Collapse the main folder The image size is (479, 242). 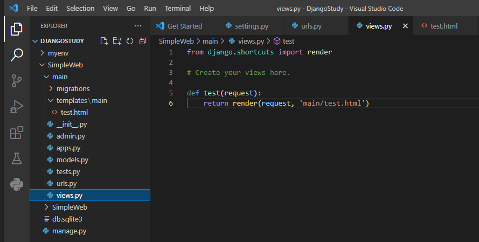coord(90,77)
